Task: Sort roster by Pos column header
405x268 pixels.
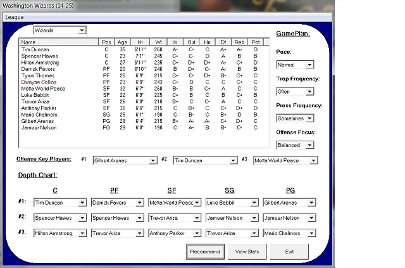Action: 106,42
